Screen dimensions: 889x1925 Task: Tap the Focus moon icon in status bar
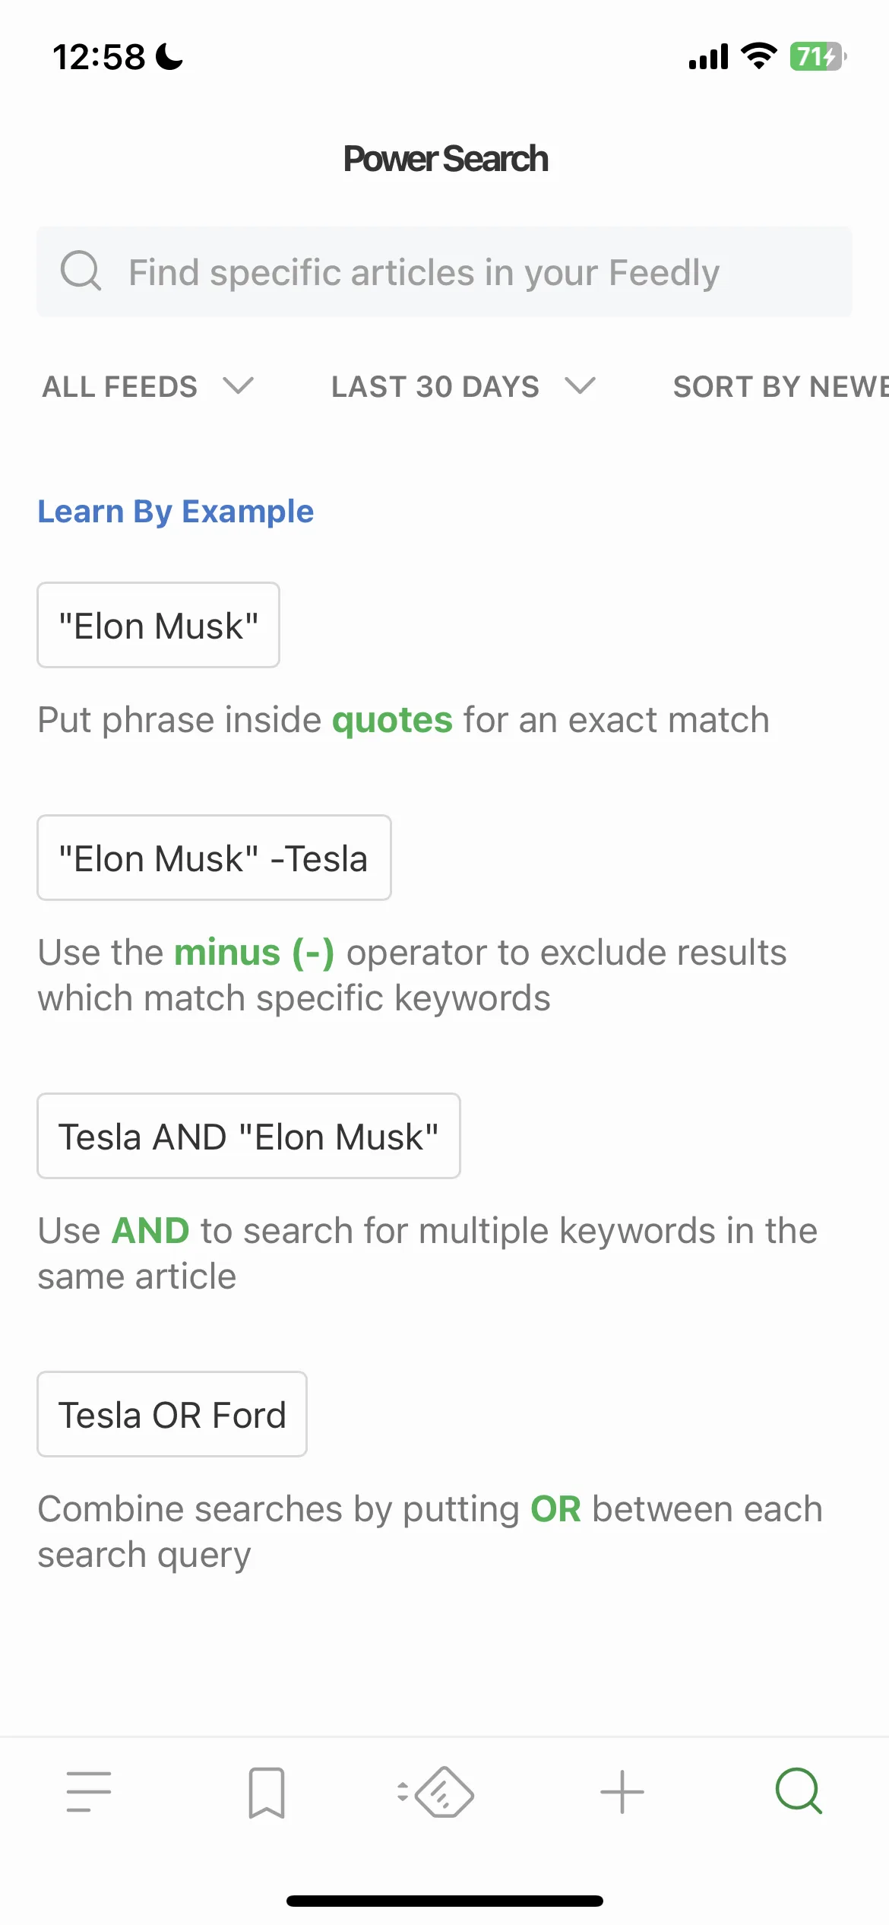coord(169,56)
